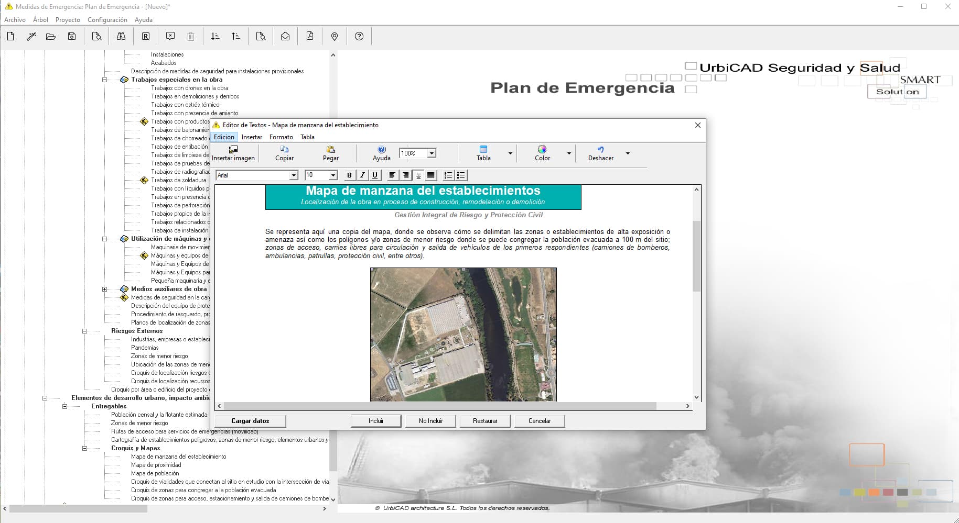This screenshot has width=959, height=523.
Task: Open the Color picker in editor toolbar
Action: (542, 153)
